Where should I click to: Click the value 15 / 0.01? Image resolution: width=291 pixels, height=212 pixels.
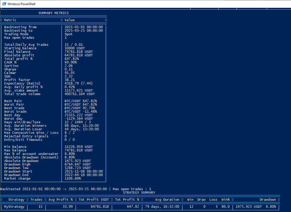74,45
